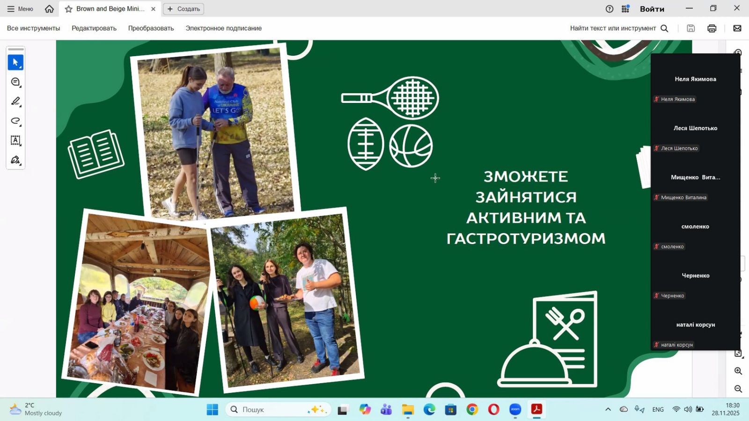Zoom in on the page
Image resolution: width=749 pixels, height=421 pixels.
[x=738, y=371]
